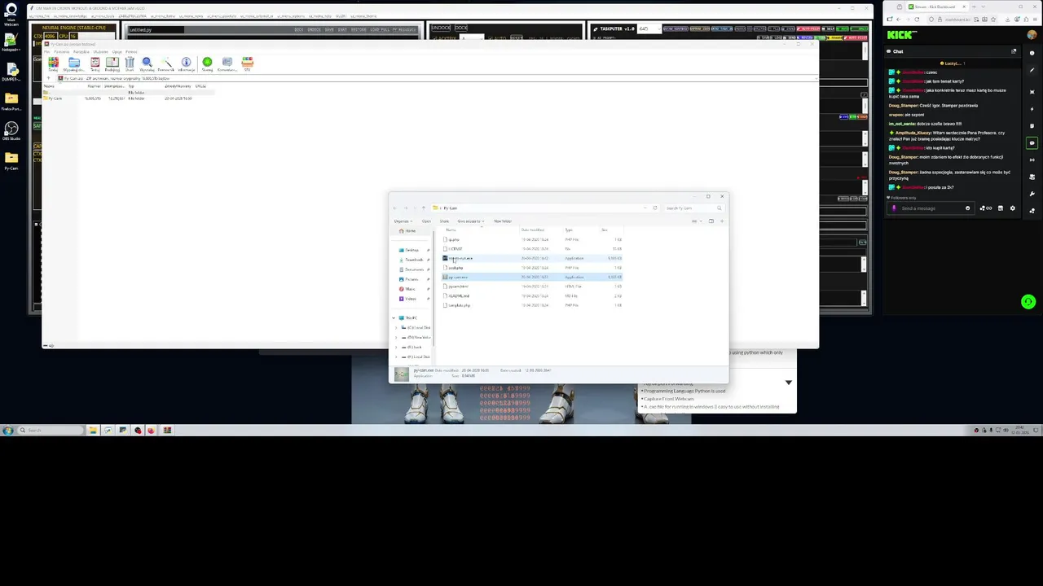The image size is (1043, 586).
Task: Pop out the Kick chat panel
Action: pyautogui.click(x=1014, y=51)
